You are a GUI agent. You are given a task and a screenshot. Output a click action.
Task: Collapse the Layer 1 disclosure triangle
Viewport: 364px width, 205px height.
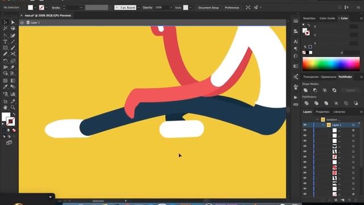coord(323,125)
